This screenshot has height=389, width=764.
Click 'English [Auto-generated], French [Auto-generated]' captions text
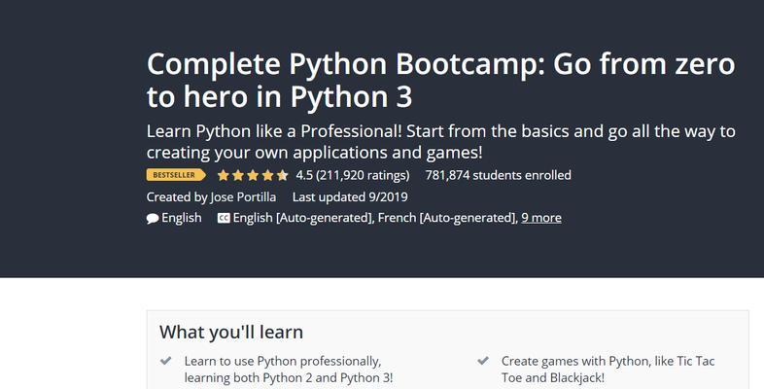(x=375, y=218)
